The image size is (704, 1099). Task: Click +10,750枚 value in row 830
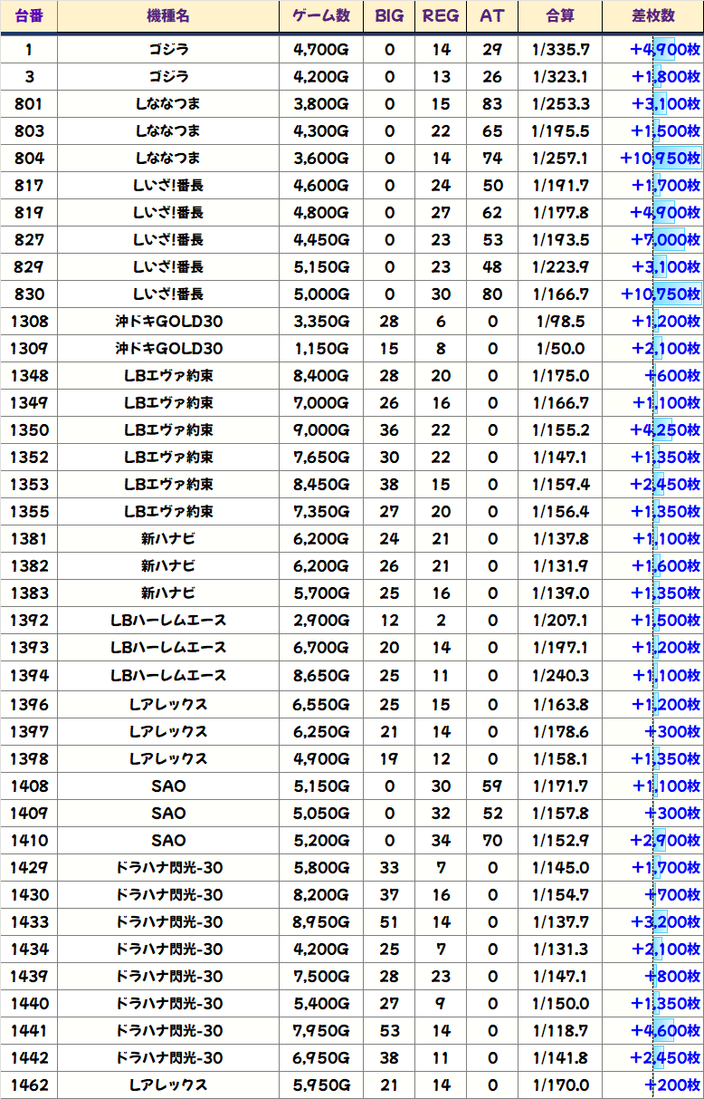coord(661,294)
